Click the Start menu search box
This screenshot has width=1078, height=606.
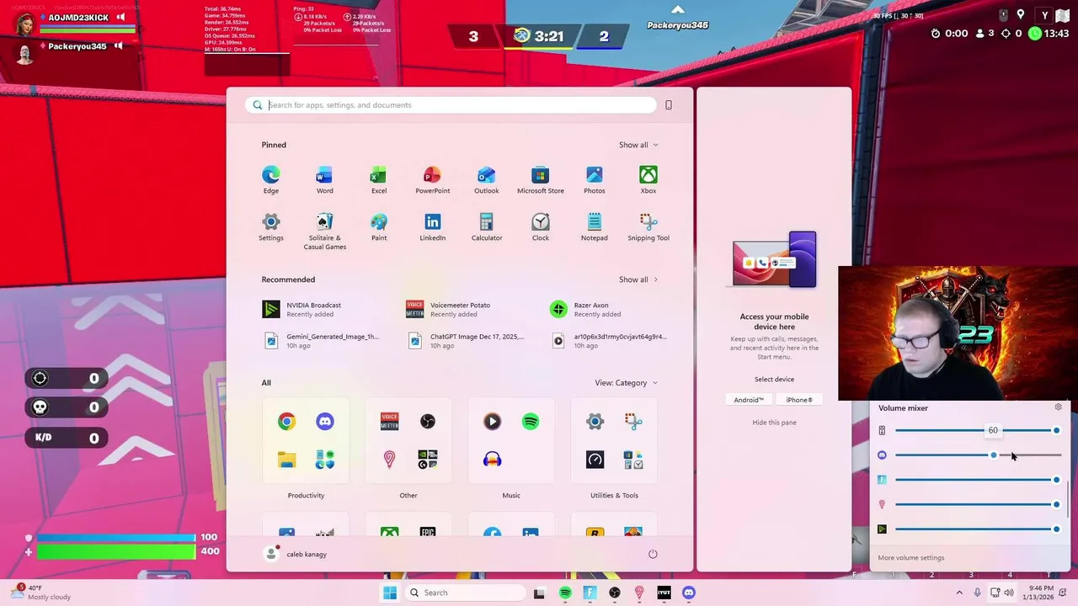click(x=451, y=105)
